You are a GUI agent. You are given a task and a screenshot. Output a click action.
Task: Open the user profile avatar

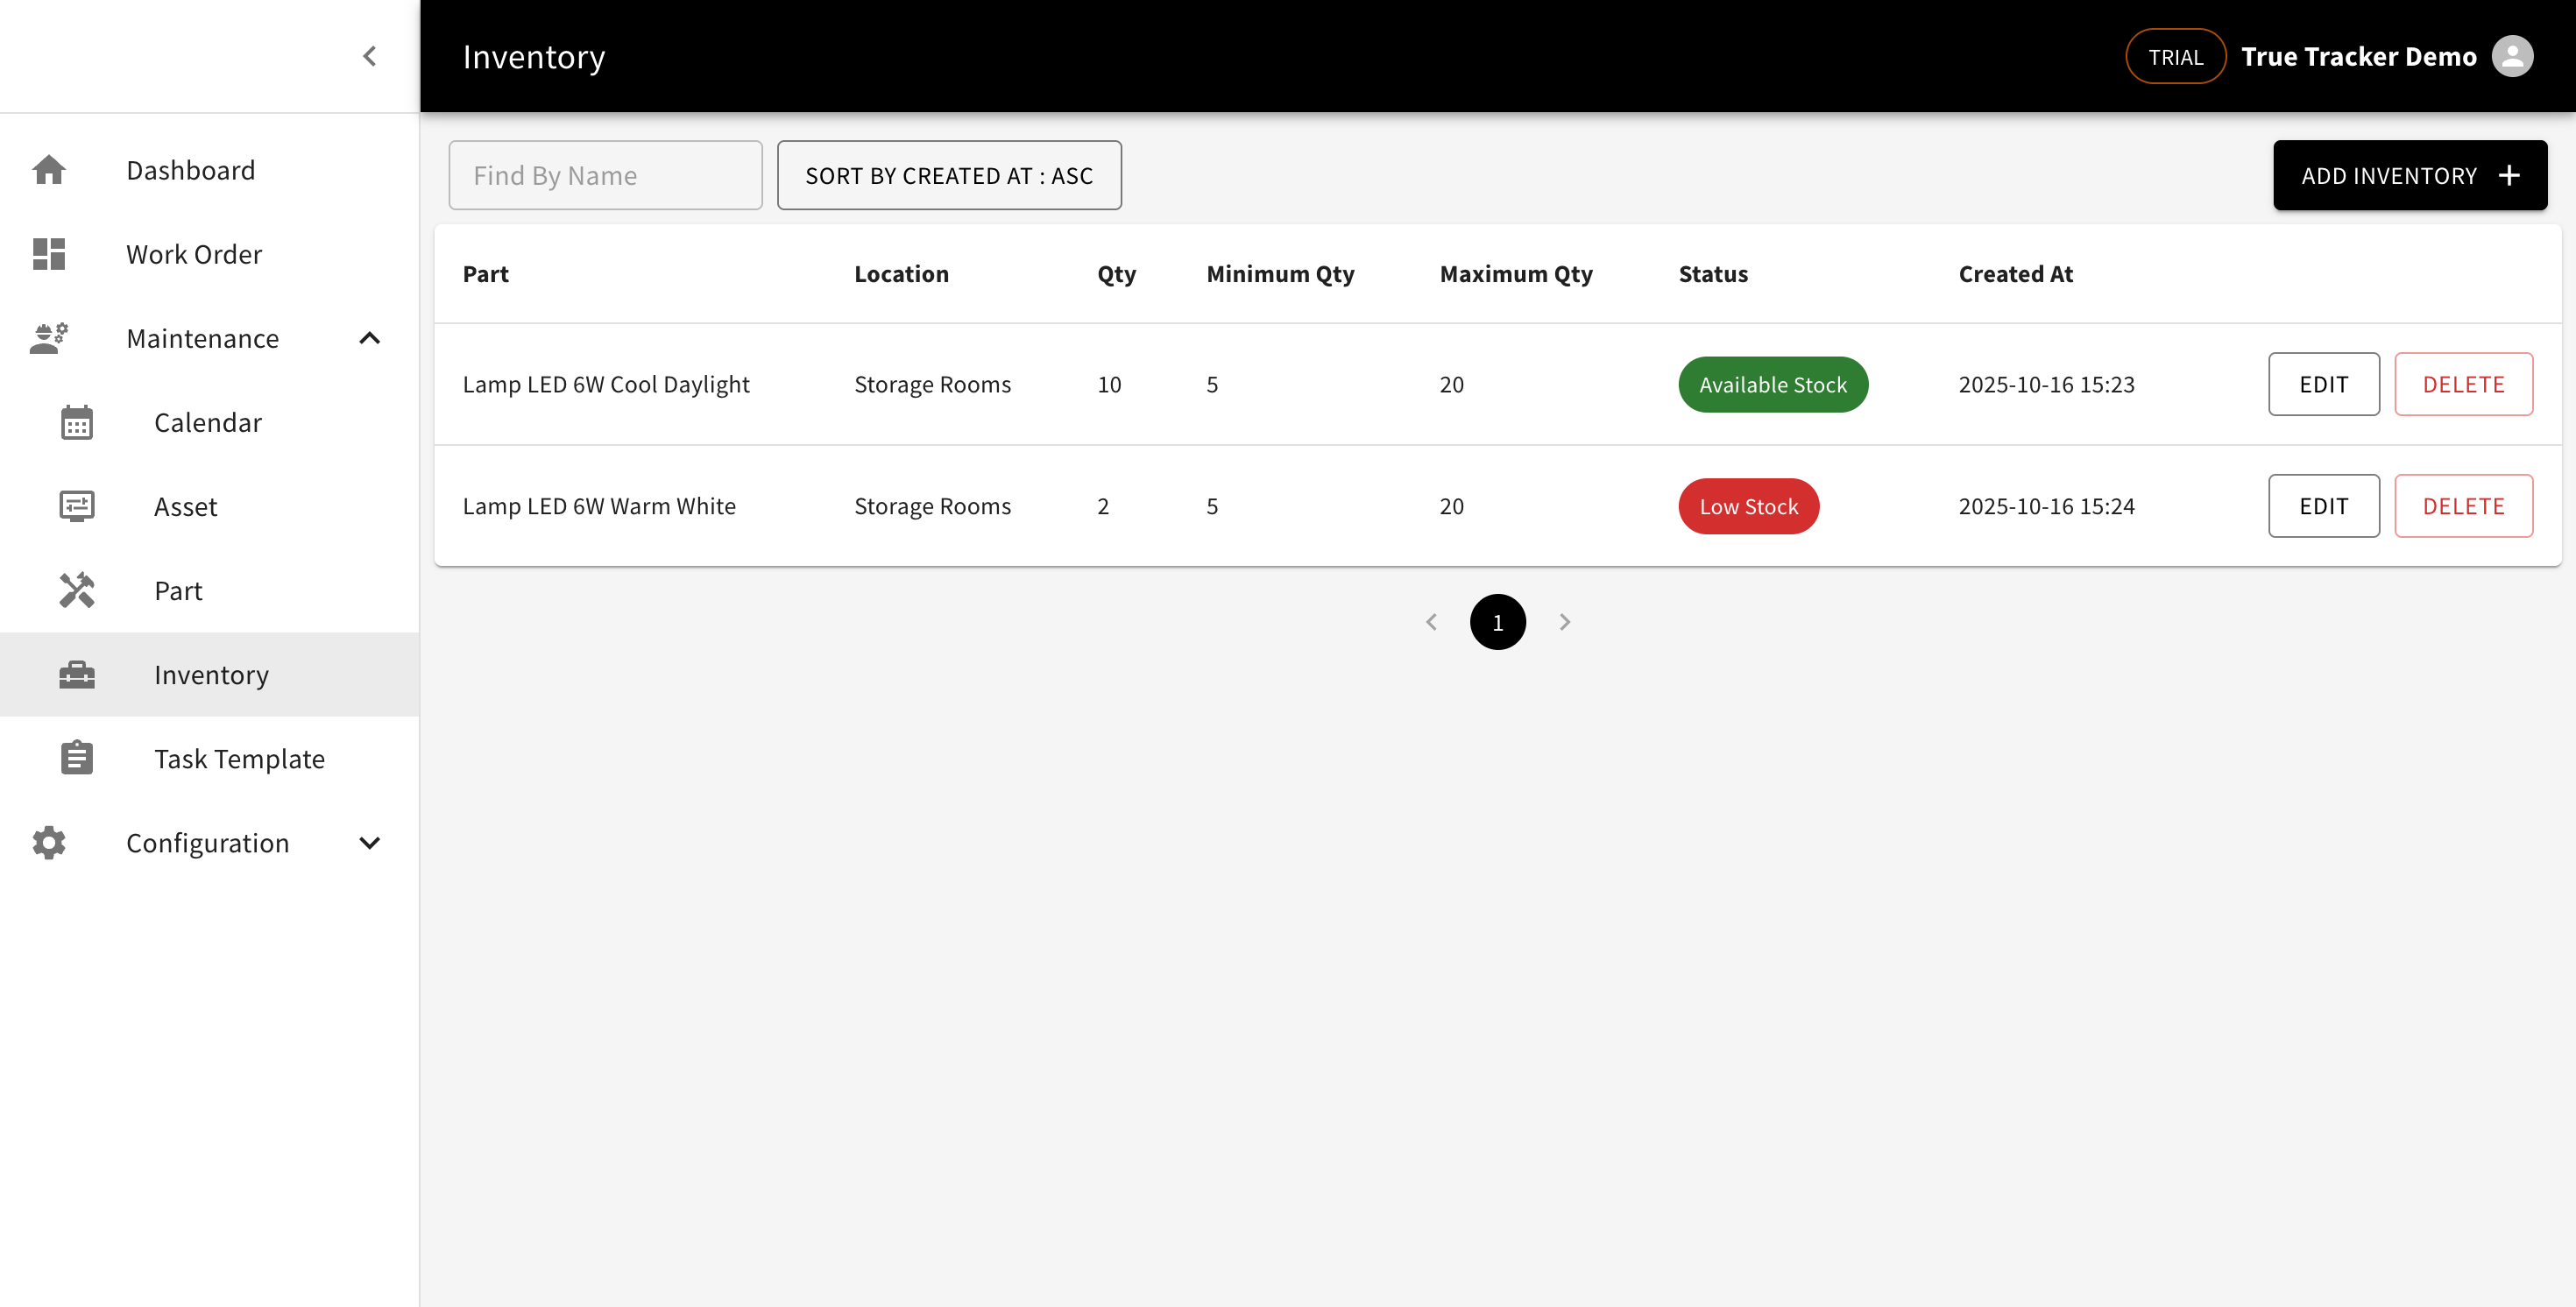coord(2513,56)
